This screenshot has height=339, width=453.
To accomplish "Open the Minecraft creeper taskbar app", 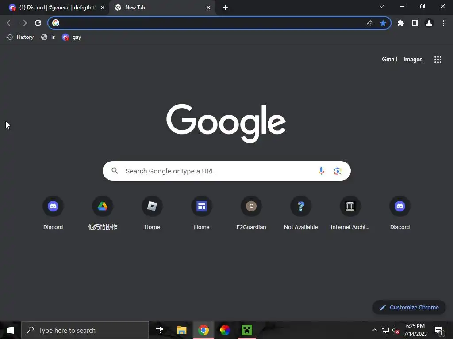I will 247,330.
